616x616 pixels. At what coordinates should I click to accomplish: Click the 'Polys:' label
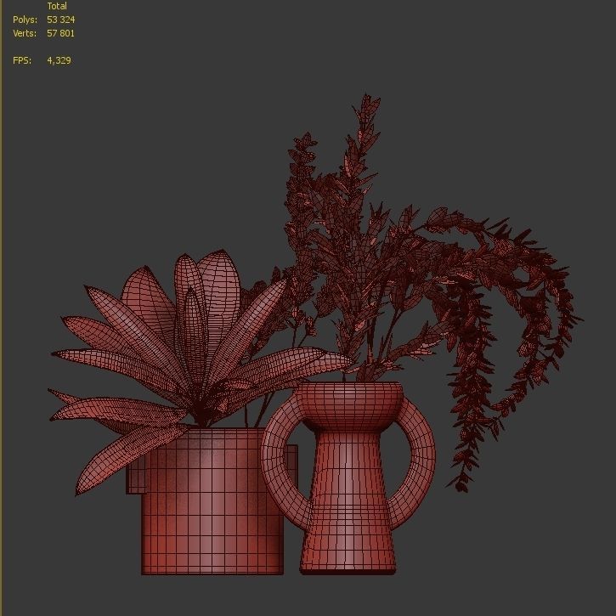point(25,20)
